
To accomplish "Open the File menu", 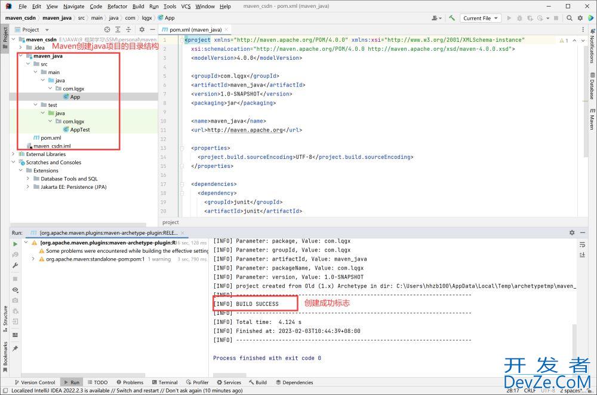I will (x=23, y=6).
